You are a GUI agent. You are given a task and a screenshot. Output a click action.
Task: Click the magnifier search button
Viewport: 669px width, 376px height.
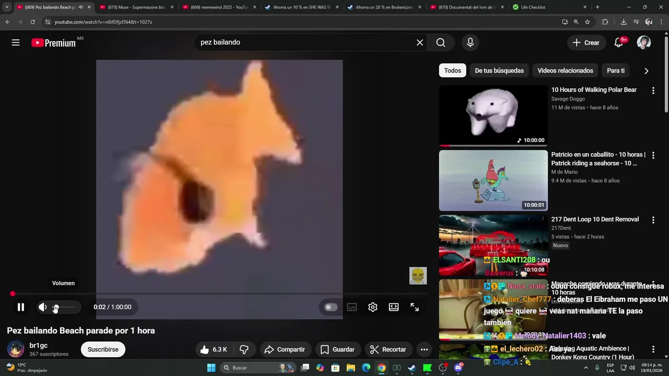point(441,43)
